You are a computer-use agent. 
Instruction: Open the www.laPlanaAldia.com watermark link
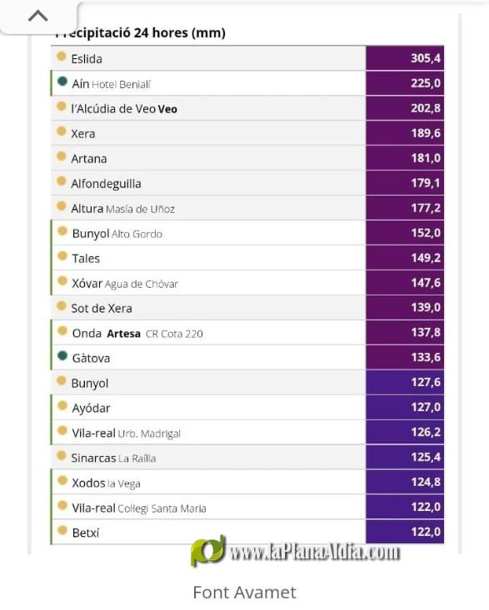click(x=315, y=552)
